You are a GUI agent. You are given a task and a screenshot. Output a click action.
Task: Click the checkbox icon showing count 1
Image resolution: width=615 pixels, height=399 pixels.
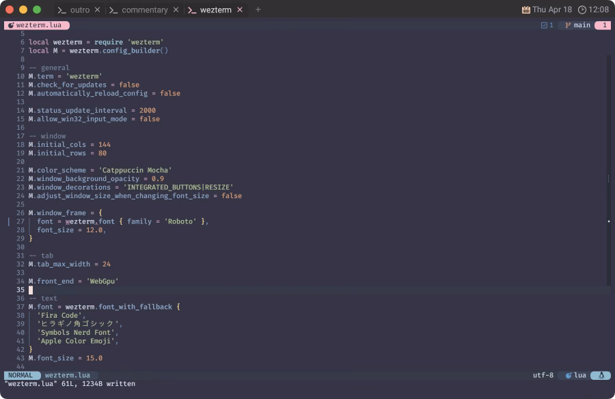coord(544,25)
